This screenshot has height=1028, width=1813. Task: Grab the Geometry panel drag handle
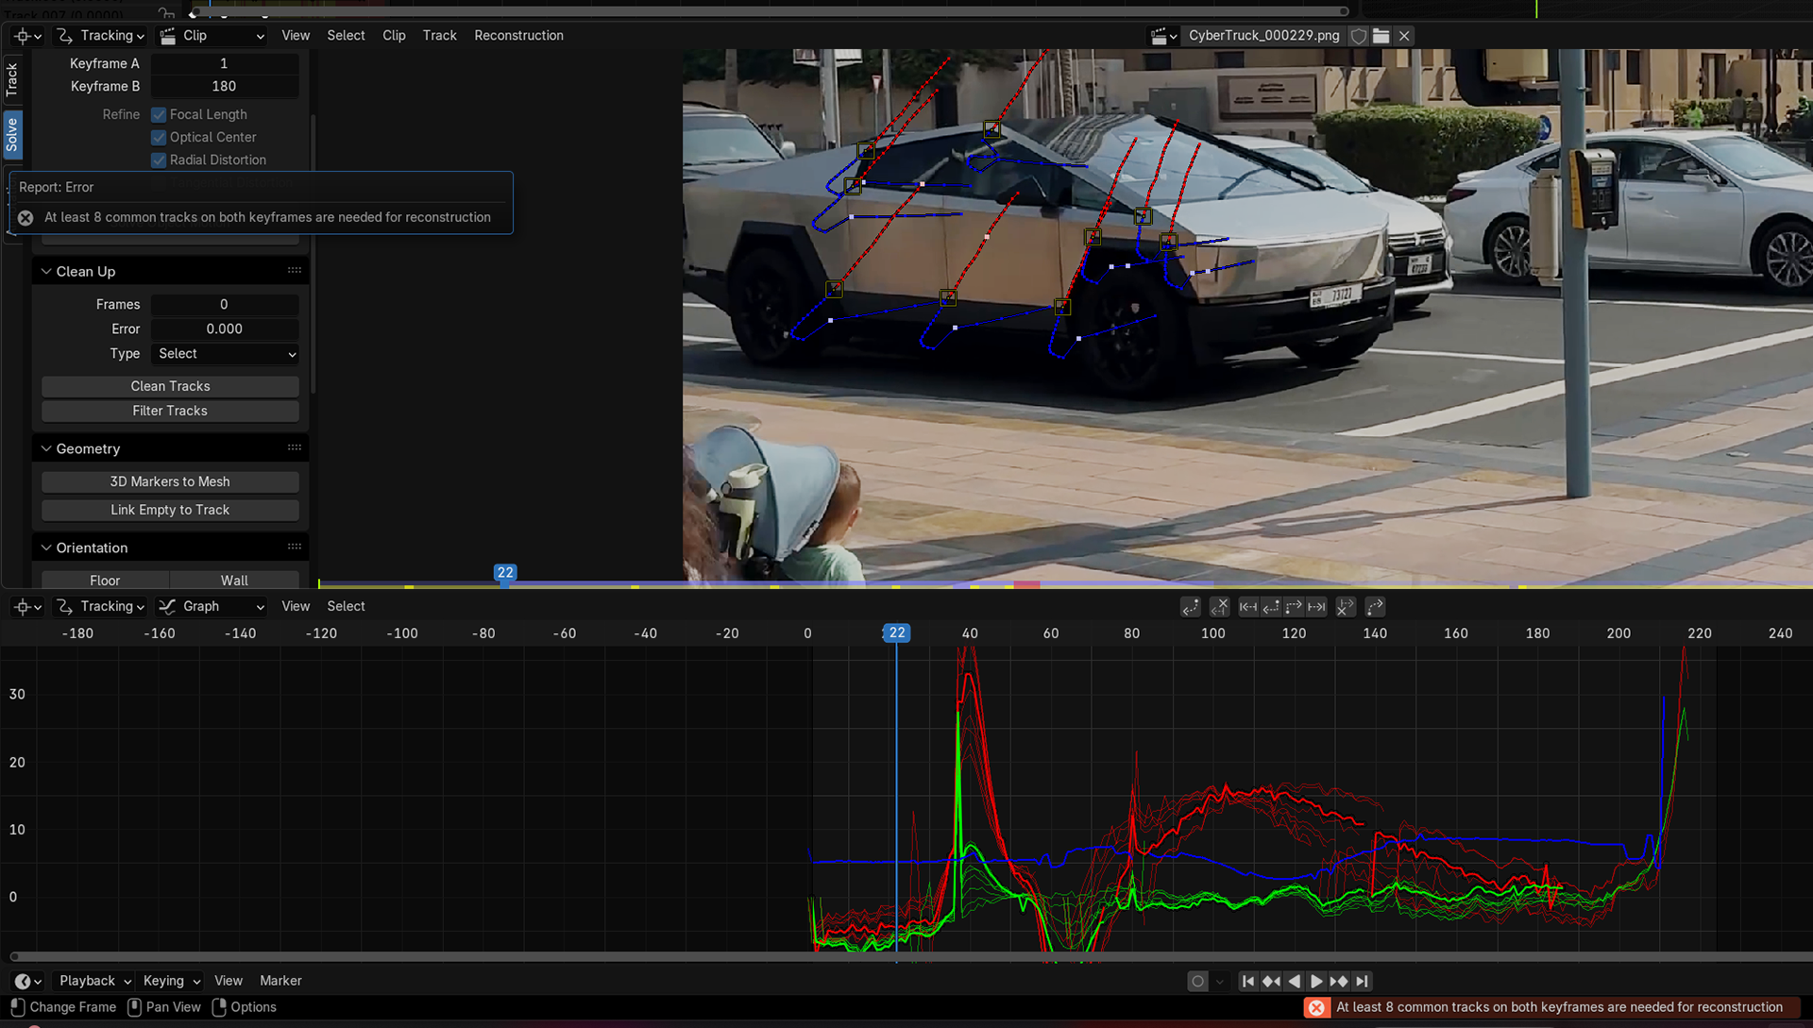point(295,447)
